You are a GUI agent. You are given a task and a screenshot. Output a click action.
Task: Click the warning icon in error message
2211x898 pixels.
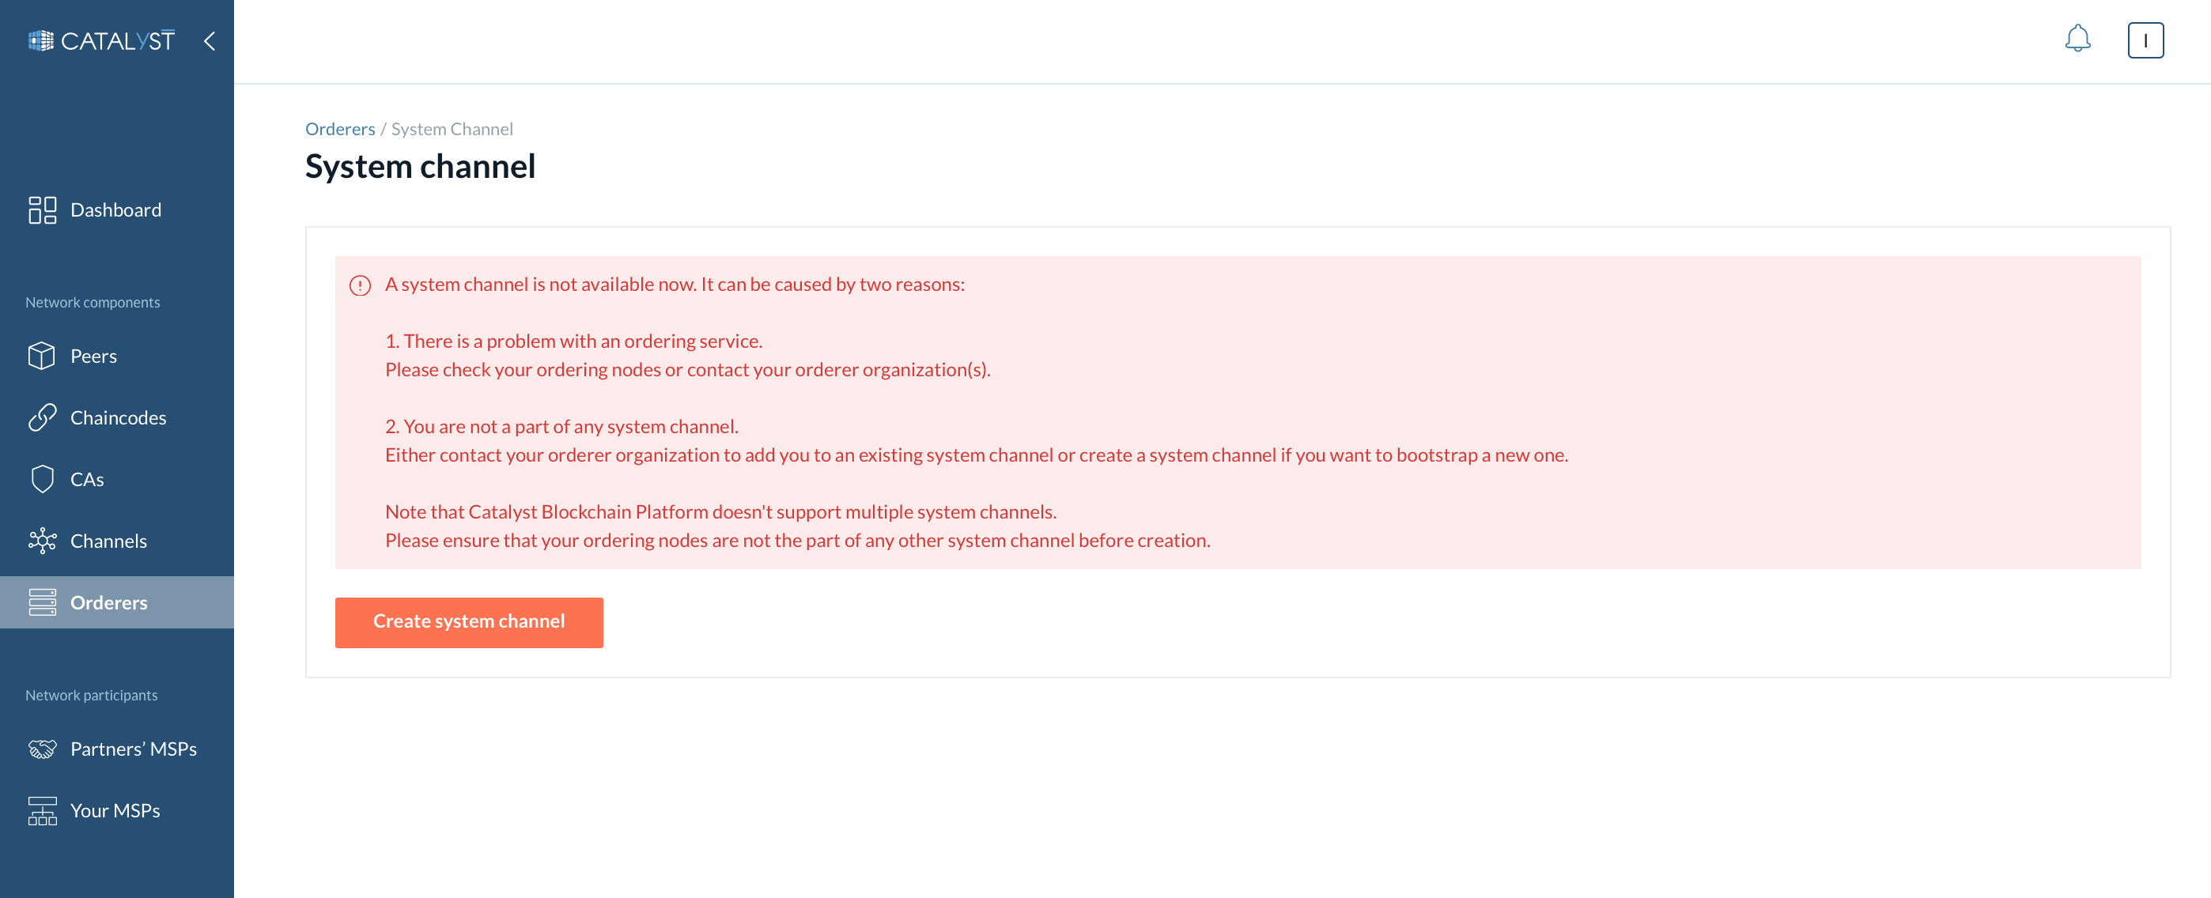point(360,286)
